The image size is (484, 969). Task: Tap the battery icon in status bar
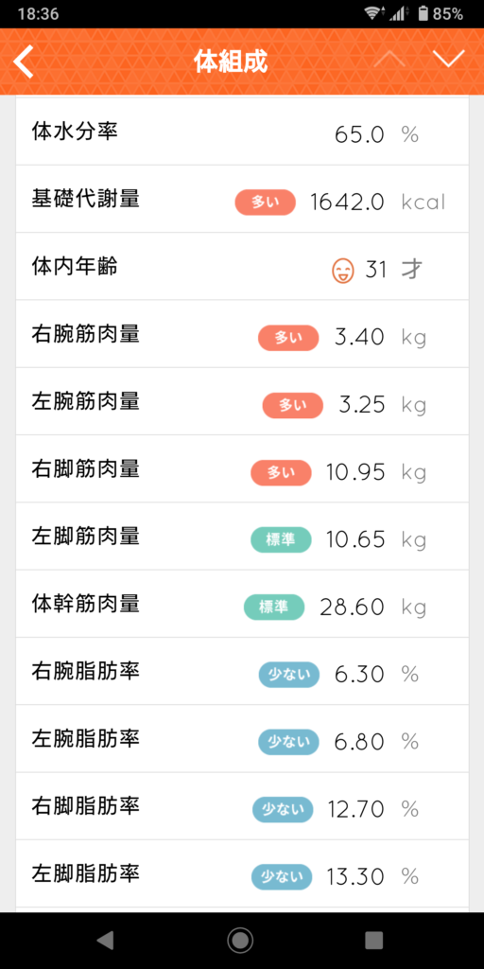(423, 13)
